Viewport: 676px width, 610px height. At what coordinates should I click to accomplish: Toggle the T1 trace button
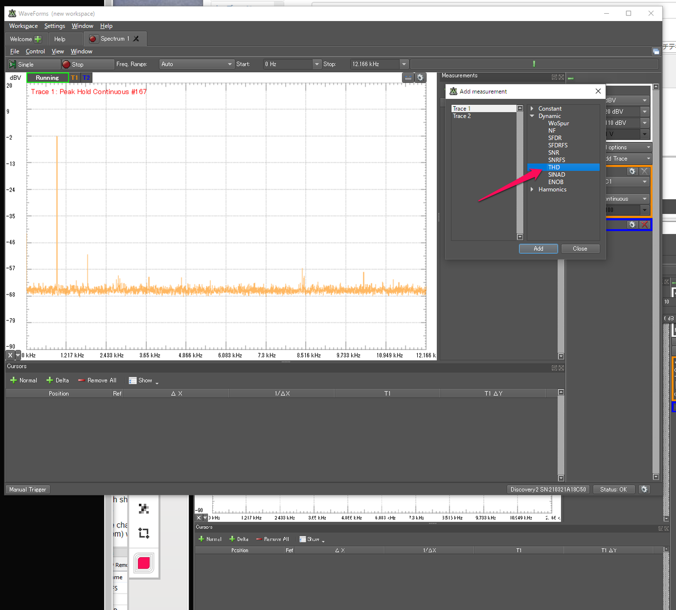pos(74,78)
